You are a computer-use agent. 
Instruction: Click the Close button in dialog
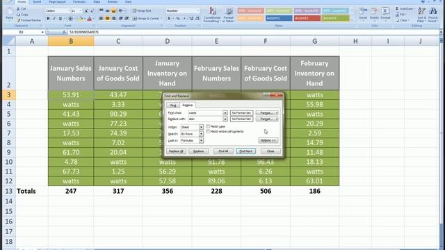coord(270,151)
